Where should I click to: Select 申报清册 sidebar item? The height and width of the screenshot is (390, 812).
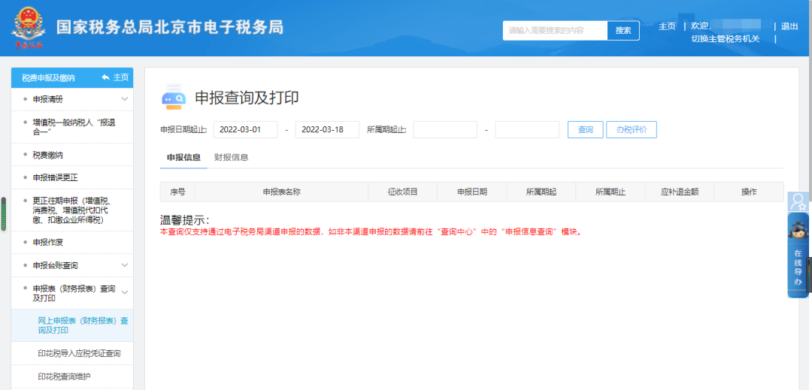(47, 98)
